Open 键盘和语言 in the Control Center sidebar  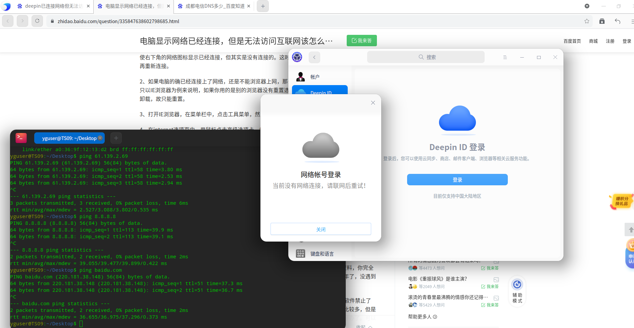(x=320, y=254)
